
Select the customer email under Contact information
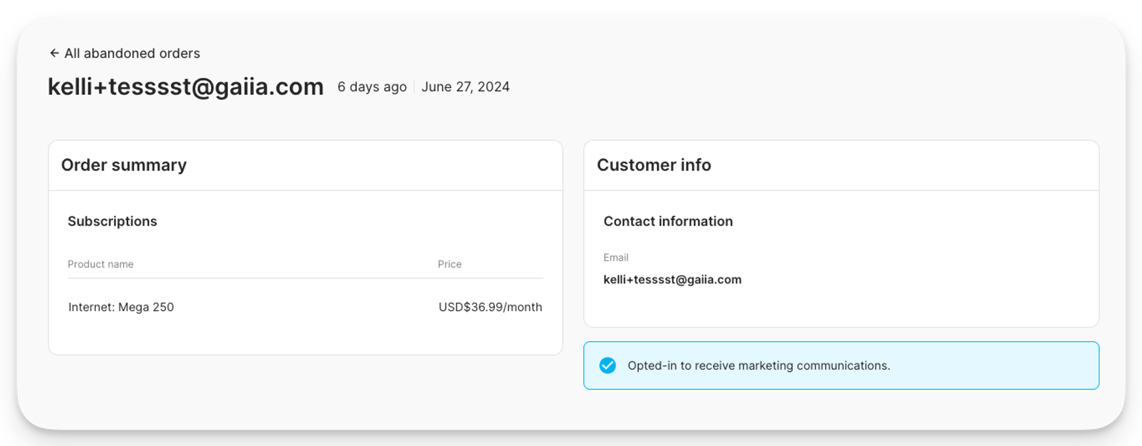(x=673, y=279)
